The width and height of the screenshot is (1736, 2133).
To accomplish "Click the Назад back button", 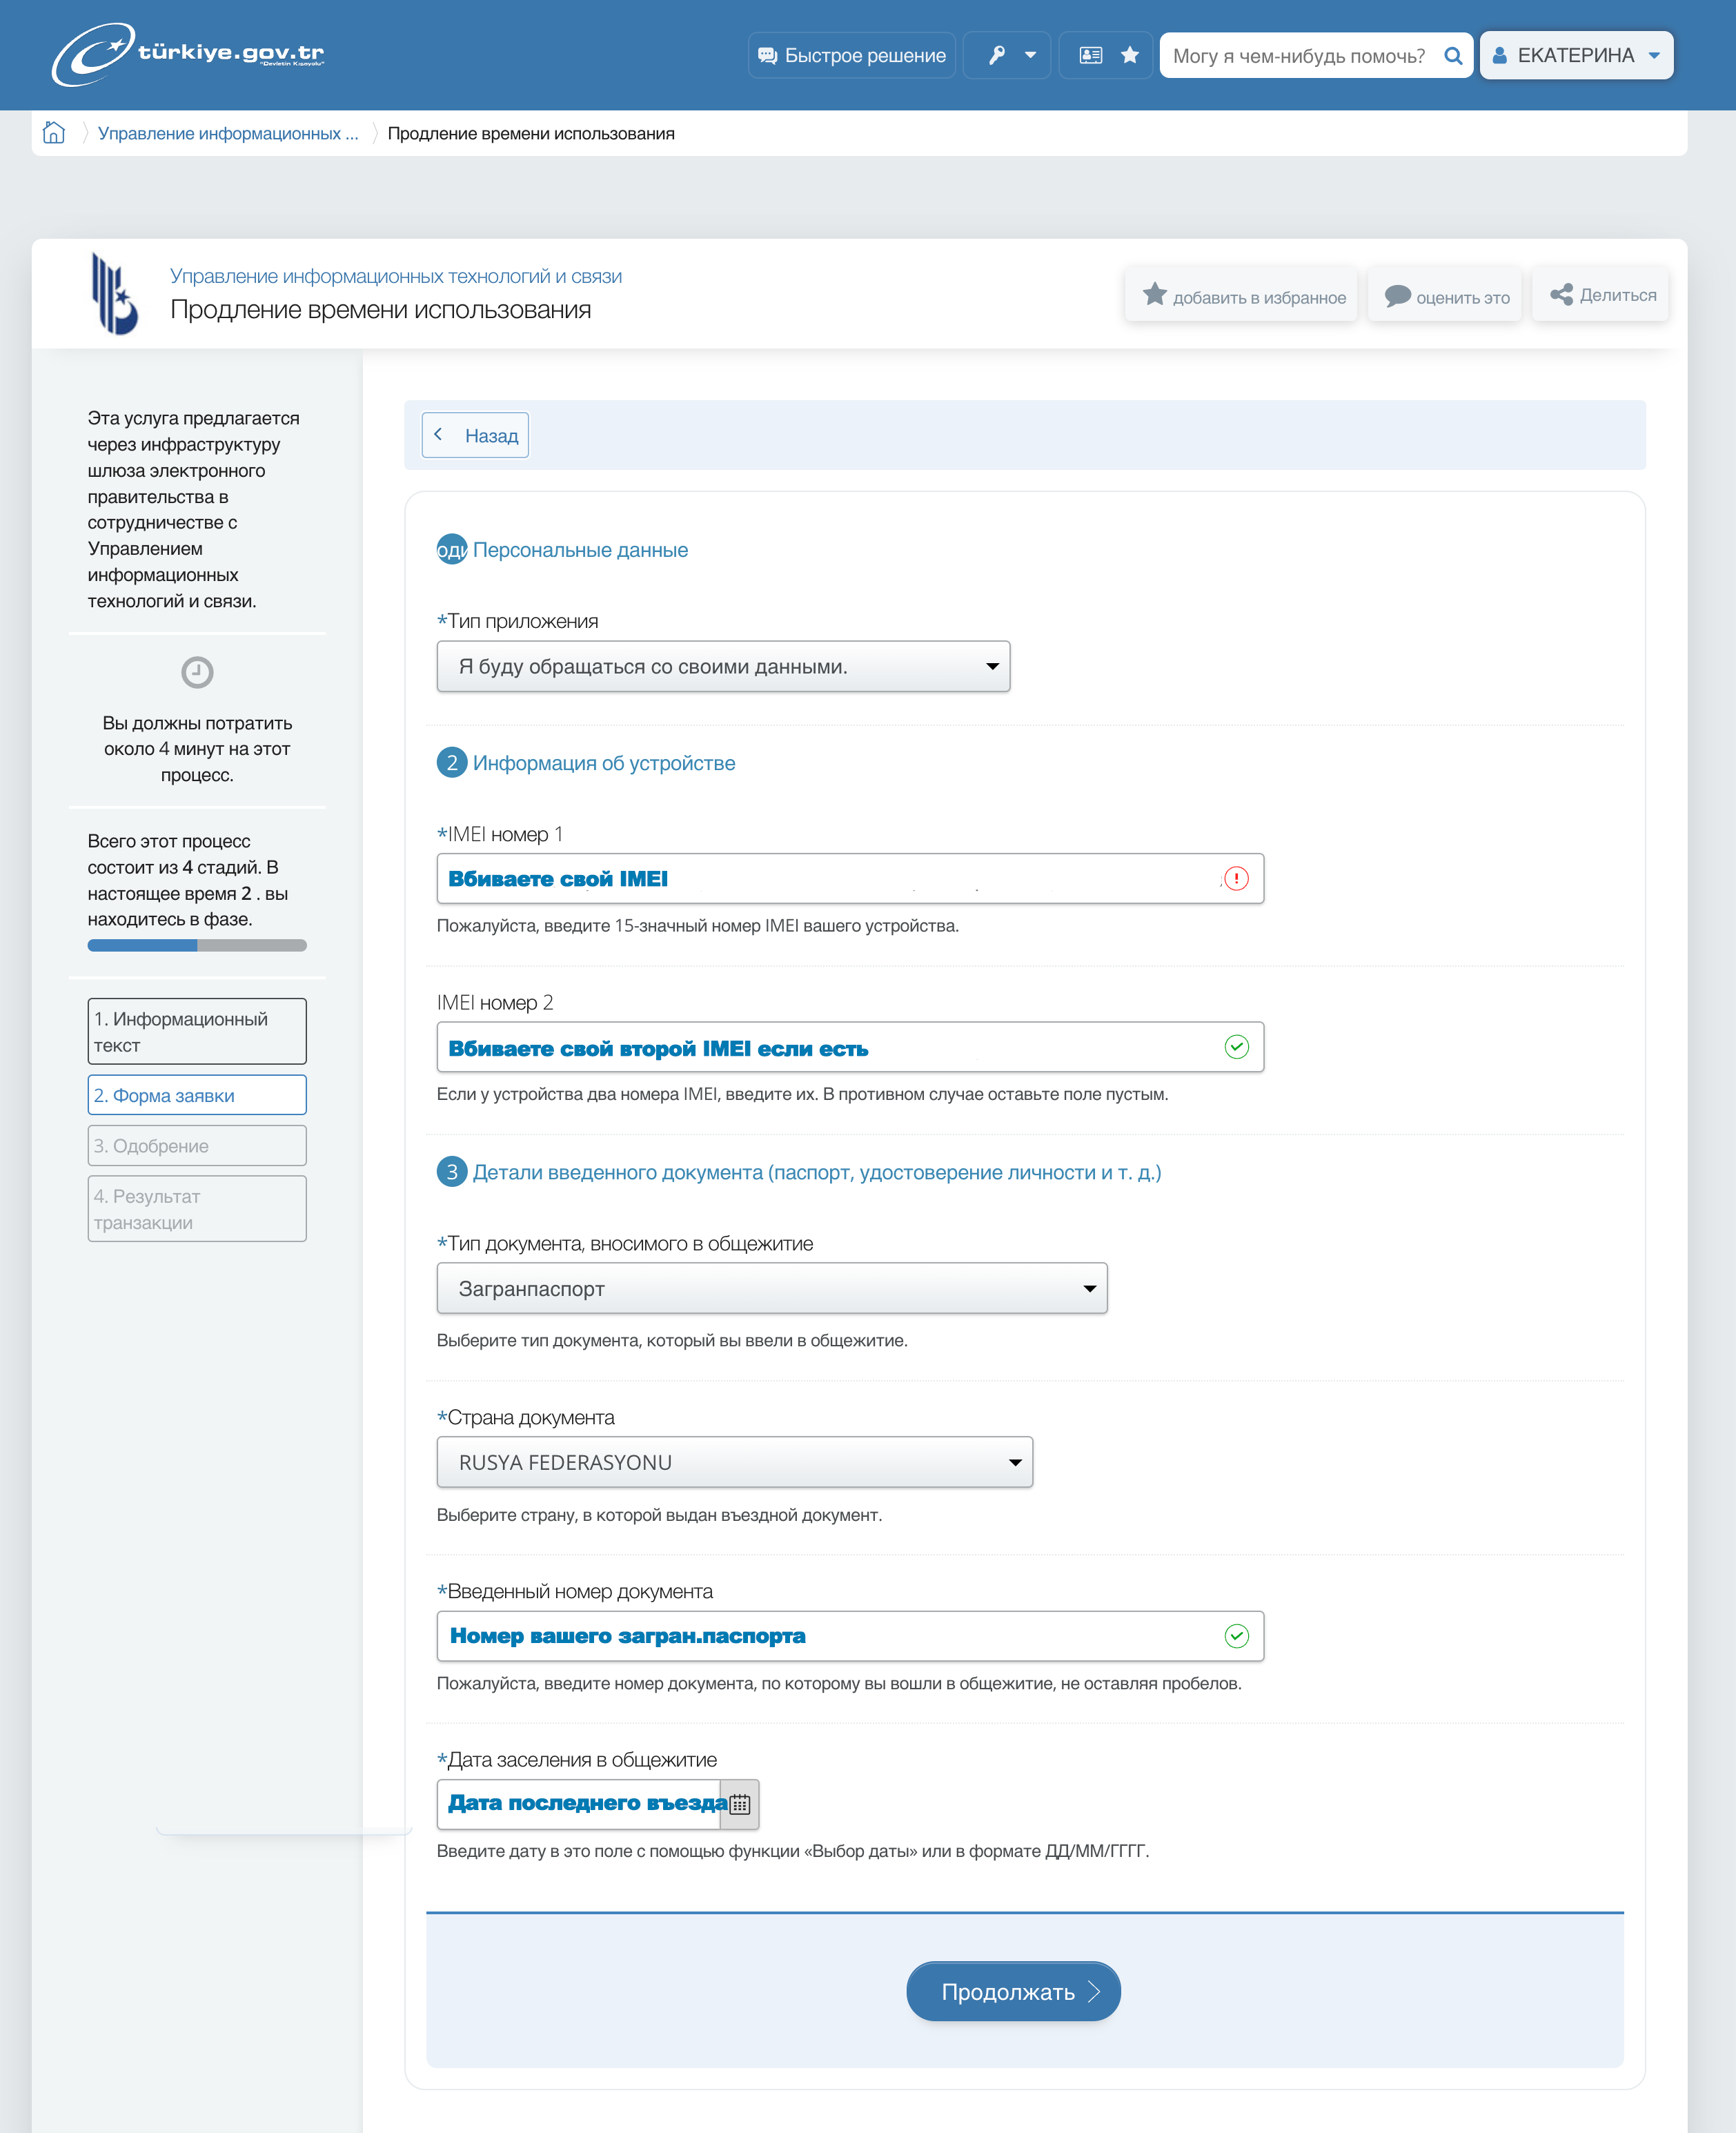I will 475,435.
